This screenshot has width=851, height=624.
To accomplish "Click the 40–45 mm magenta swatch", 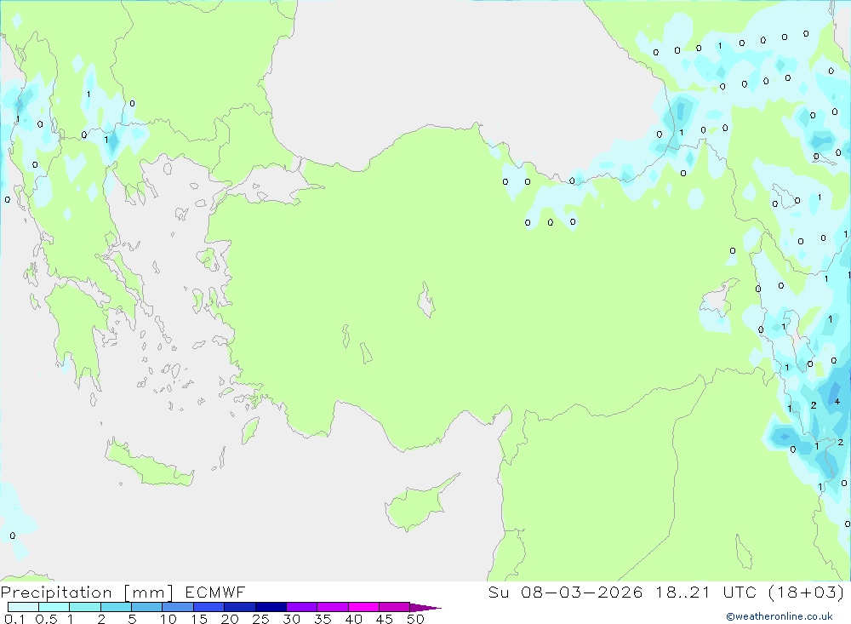I will pyautogui.click(x=363, y=607).
